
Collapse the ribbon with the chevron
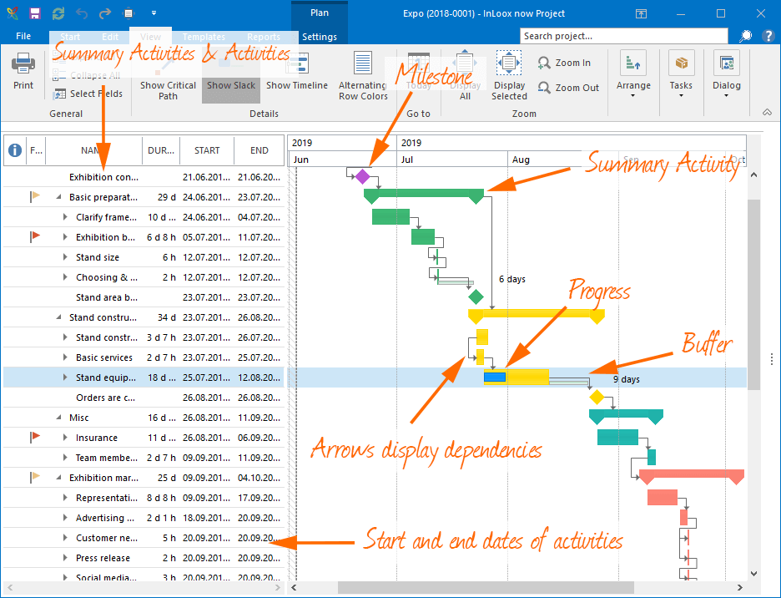(x=767, y=113)
